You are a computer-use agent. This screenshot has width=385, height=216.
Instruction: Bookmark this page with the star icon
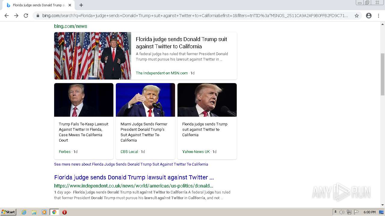tap(357, 16)
